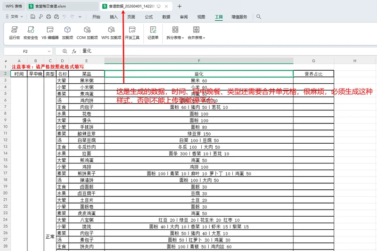The image size is (377, 251).
Task: Select the 八宝粥 dish cell
Action: click(87, 220)
